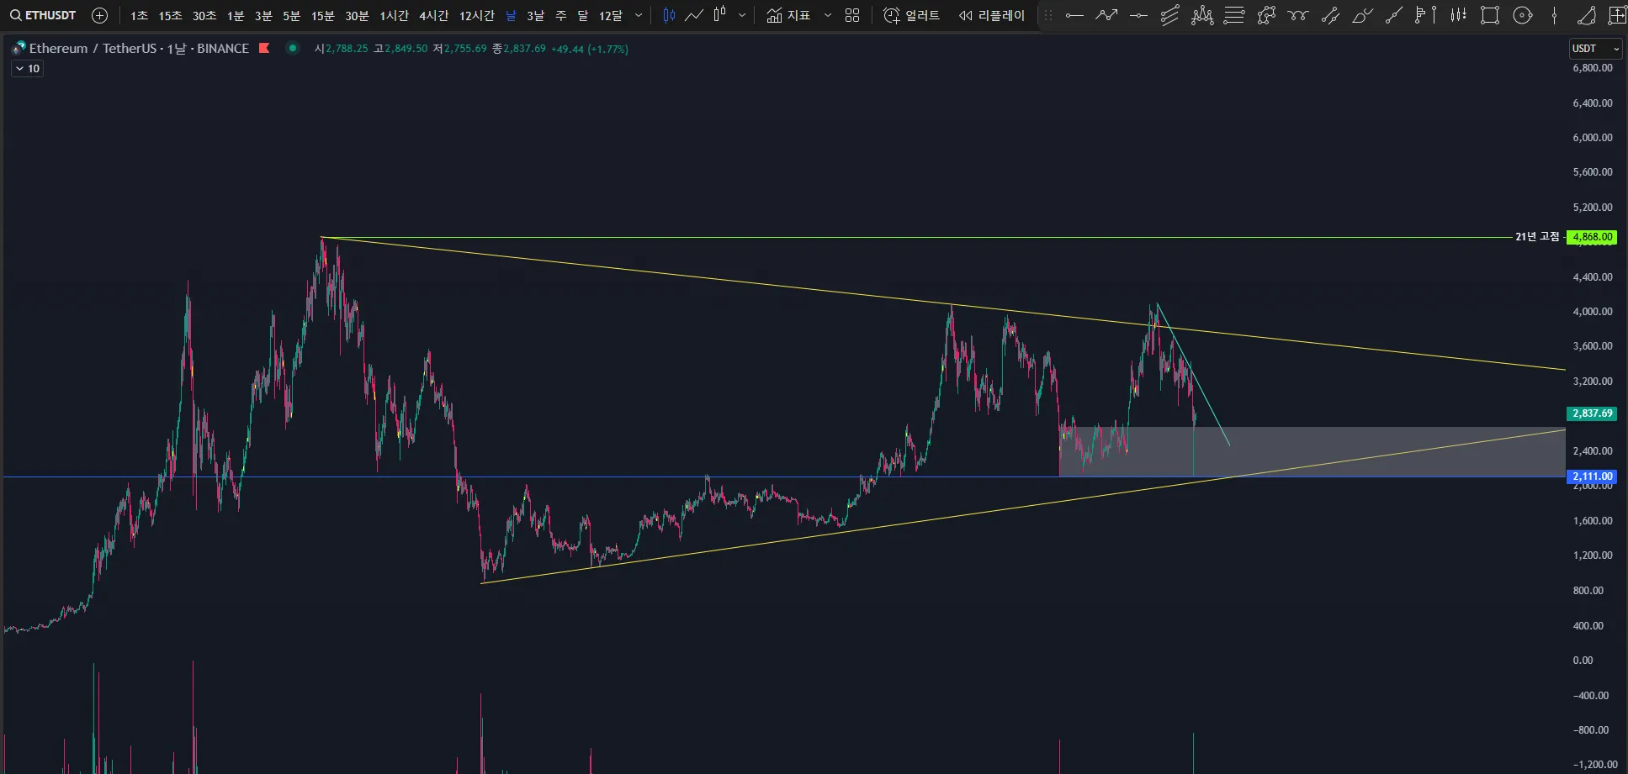Select the trend line drawing tool
The image size is (1628, 774).
tap(1394, 15)
